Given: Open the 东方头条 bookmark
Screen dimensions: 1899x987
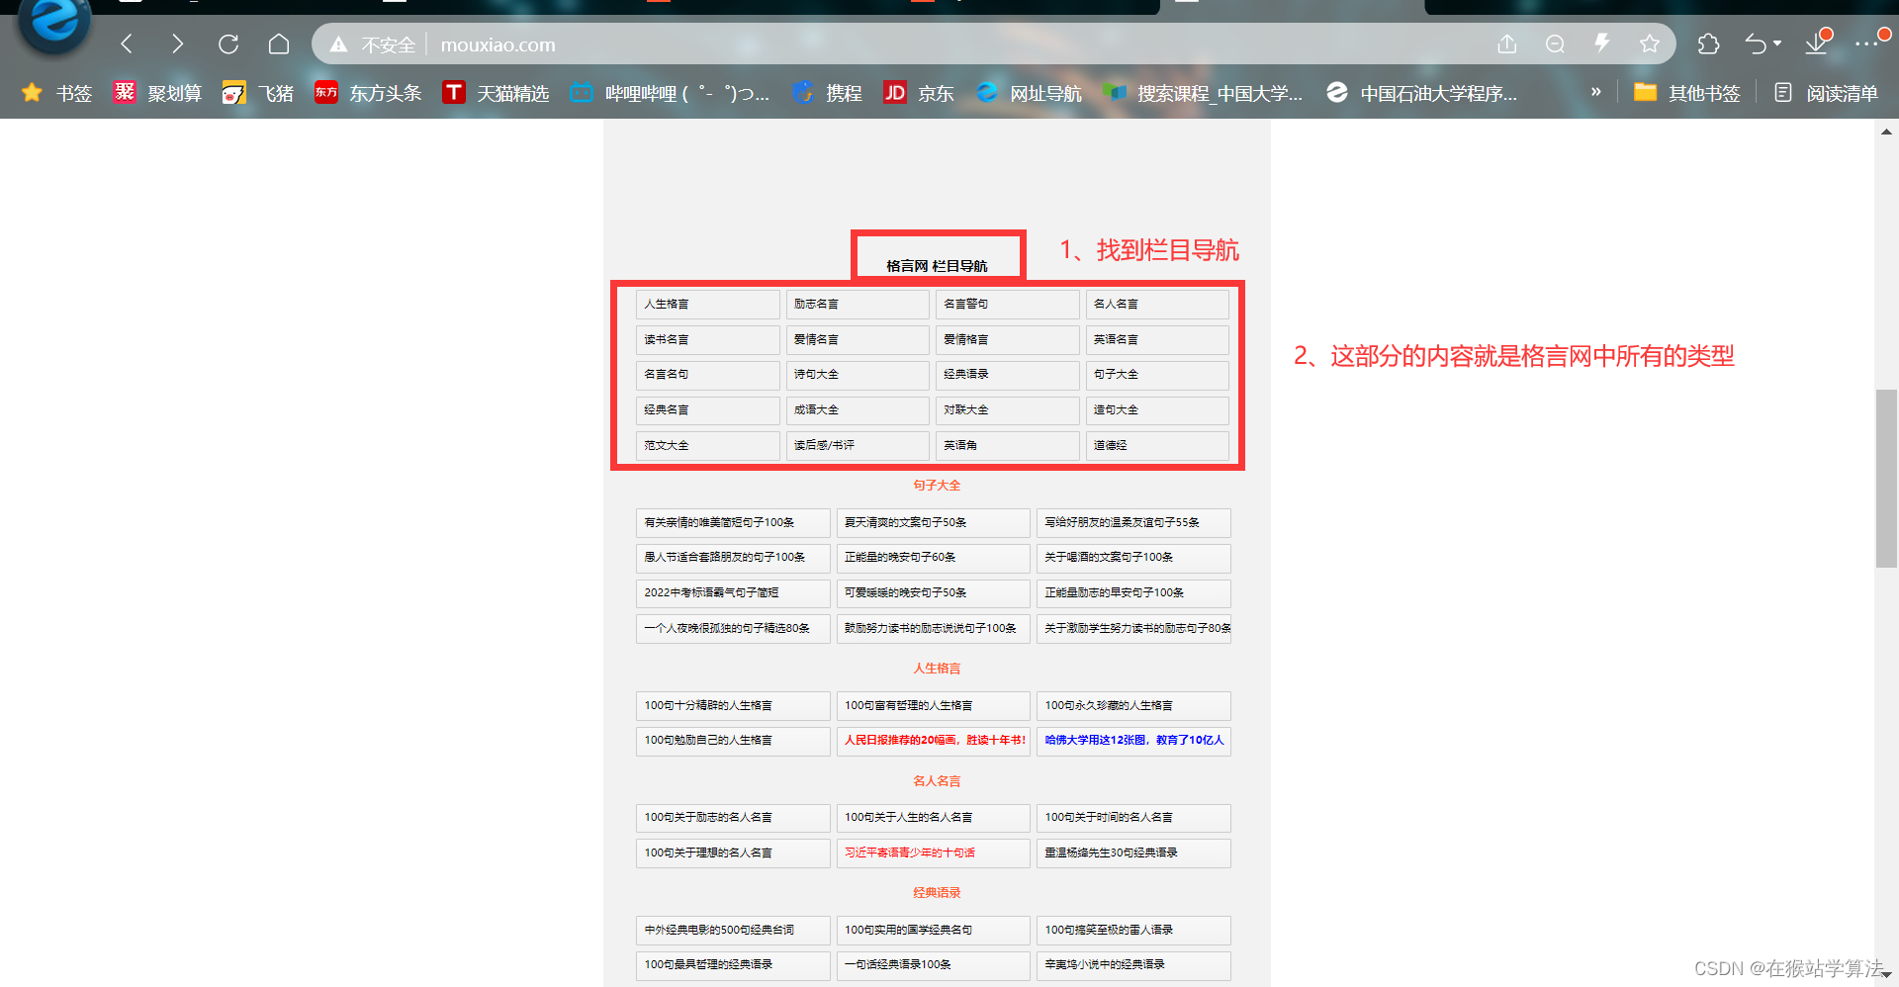Looking at the screenshot, I should (x=368, y=93).
